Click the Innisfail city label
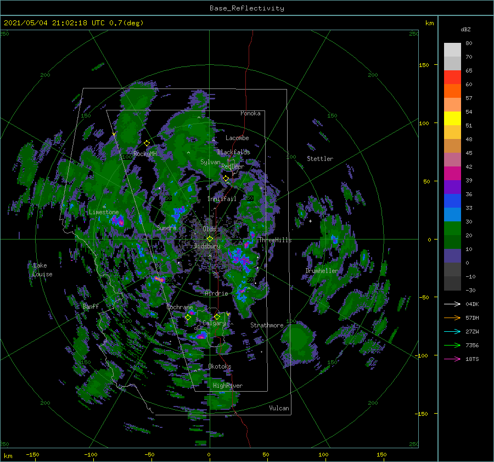This screenshot has width=494, height=462. coord(222,199)
